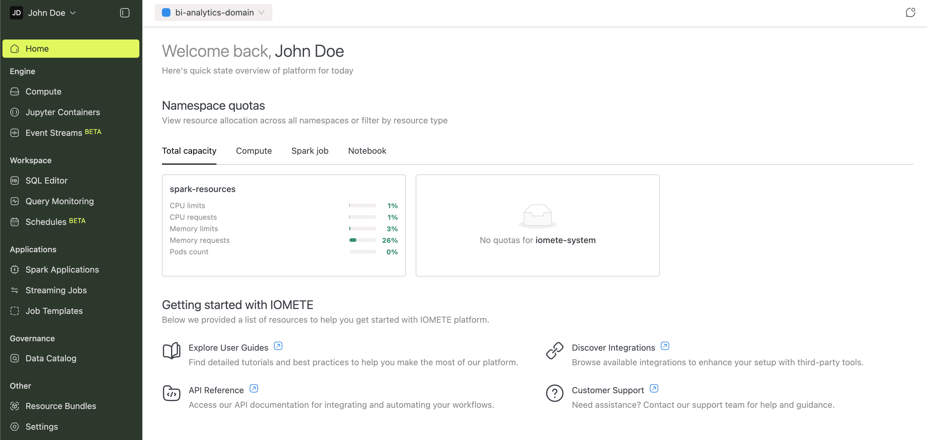The width and height of the screenshot is (927, 440).
Task: Open Customer Support external link
Action: tap(607, 390)
